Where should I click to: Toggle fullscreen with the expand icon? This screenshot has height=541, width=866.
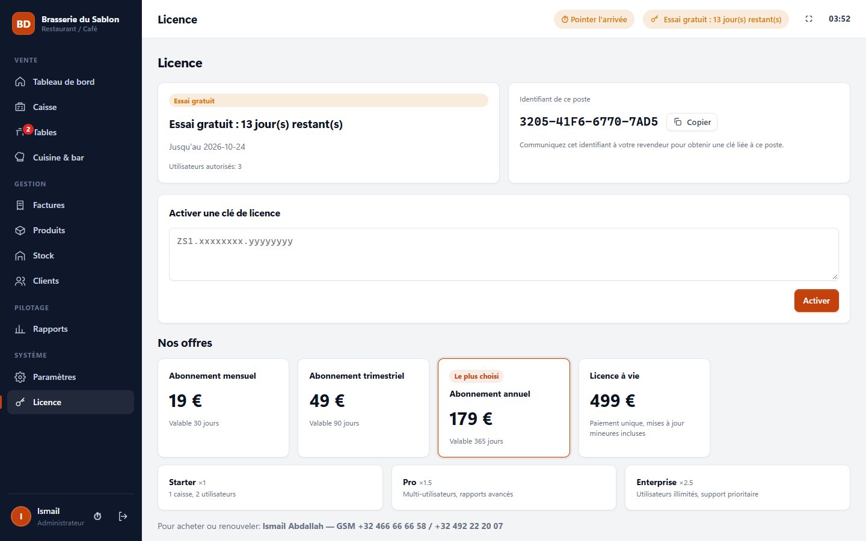click(x=809, y=19)
